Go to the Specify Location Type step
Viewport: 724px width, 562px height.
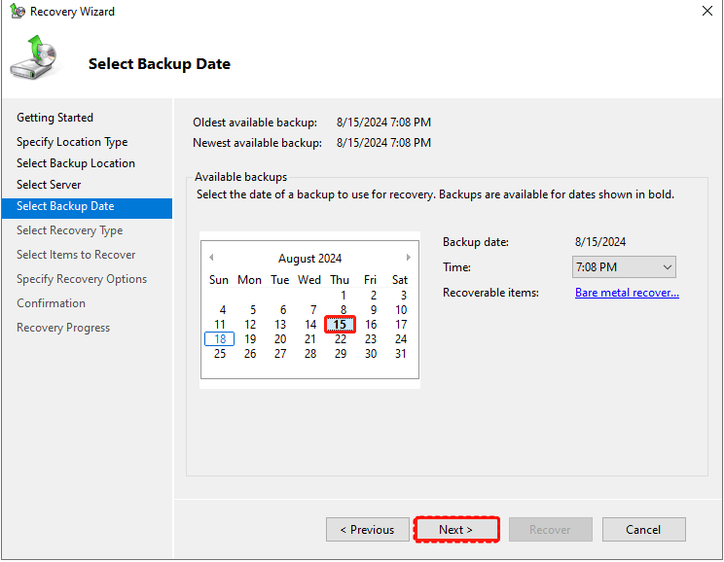[72, 142]
